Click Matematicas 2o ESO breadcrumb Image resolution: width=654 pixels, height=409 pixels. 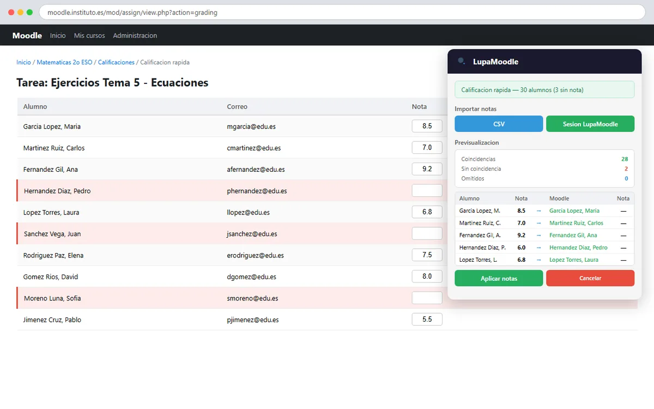pos(64,63)
